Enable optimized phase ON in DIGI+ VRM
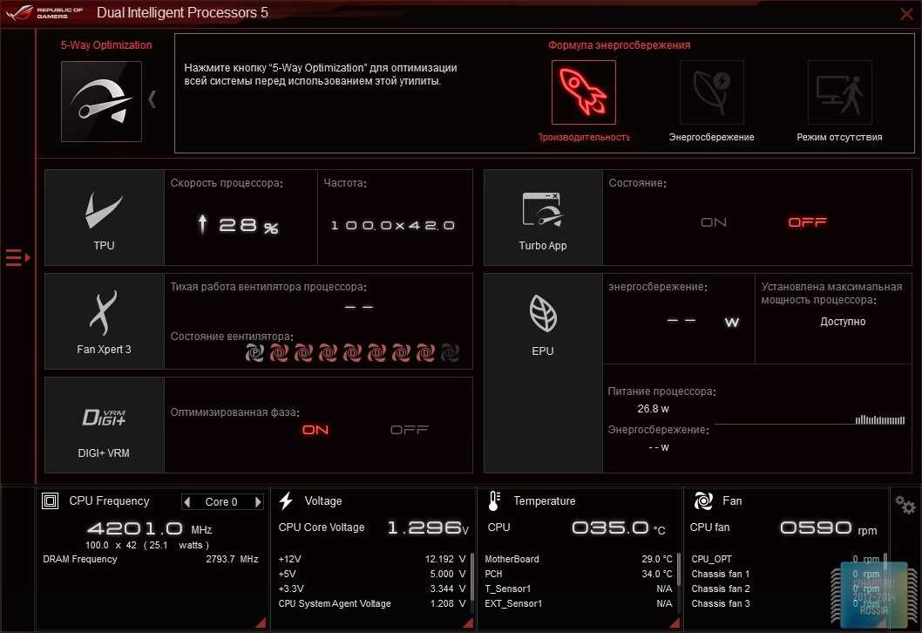Screen dimensions: 922x633 point(315,430)
